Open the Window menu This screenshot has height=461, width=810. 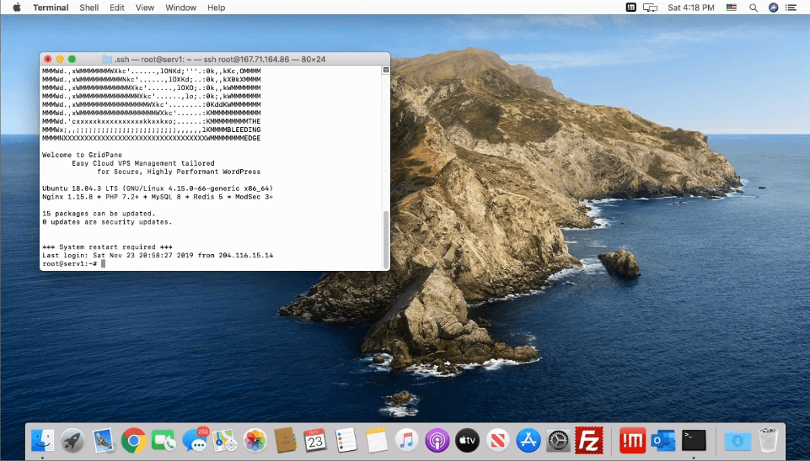point(181,8)
